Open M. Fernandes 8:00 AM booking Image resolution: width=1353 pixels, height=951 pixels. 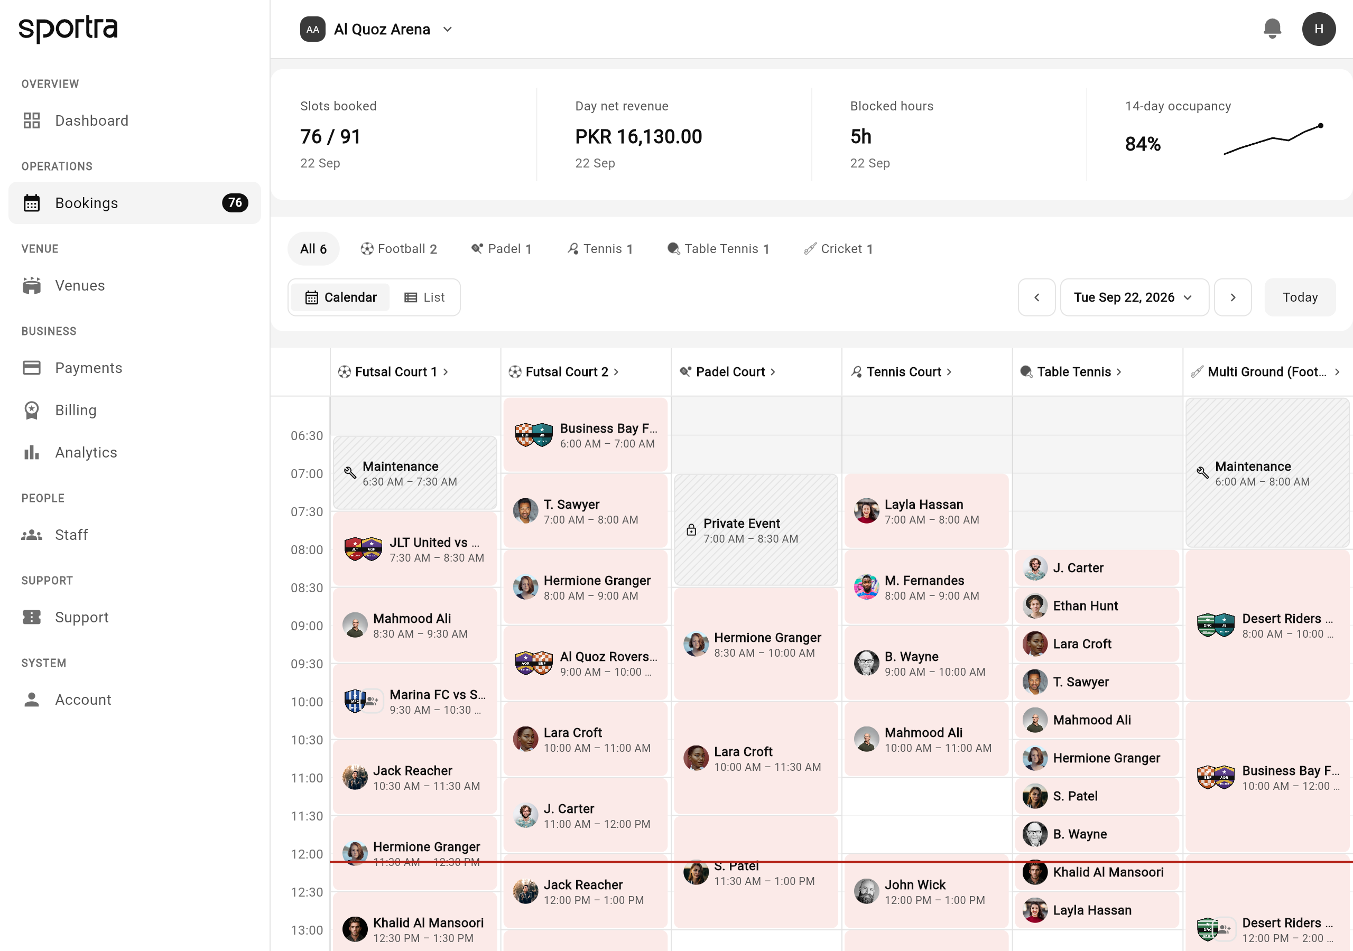(x=926, y=587)
